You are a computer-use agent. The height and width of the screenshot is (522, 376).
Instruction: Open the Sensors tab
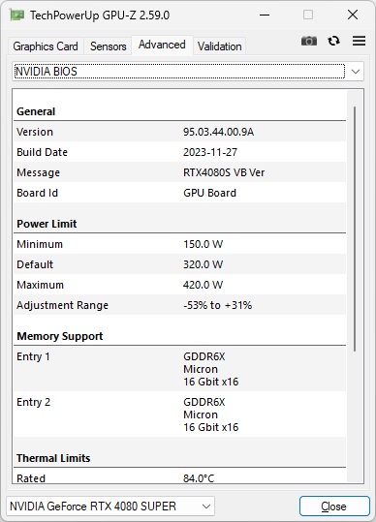click(x=108, y=46)
